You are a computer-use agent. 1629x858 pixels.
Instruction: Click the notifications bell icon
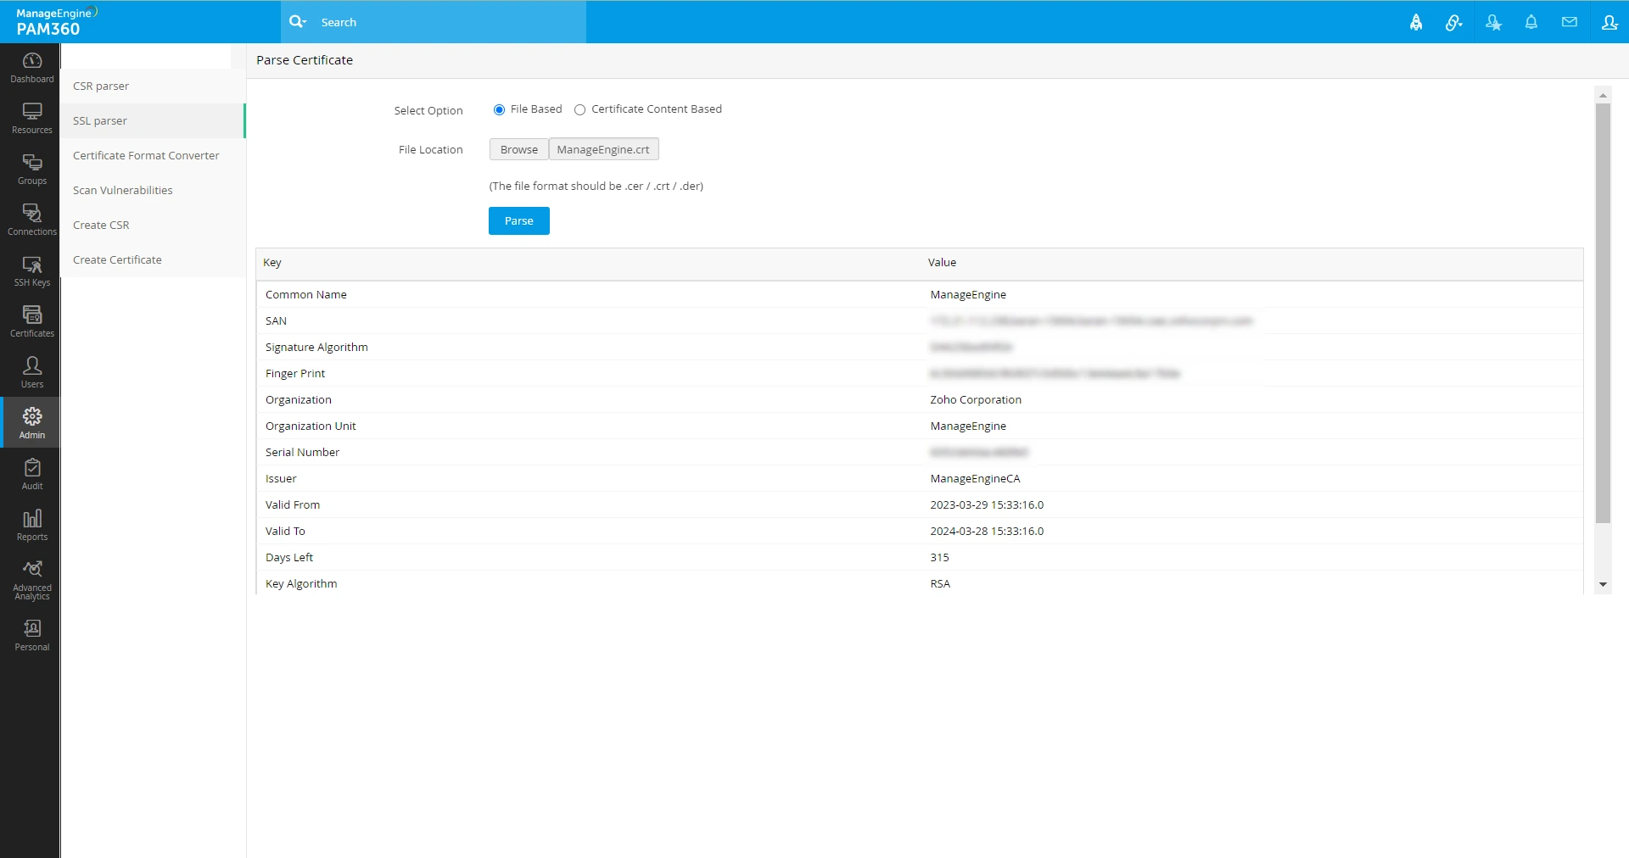click(x=1531, y=22)
